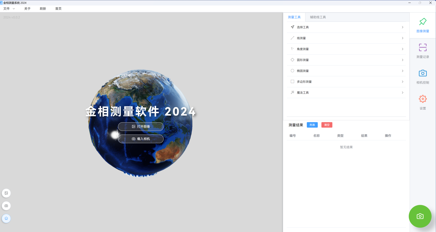Open the 图像测量 panel in right sidebar

tap(423, 25)
